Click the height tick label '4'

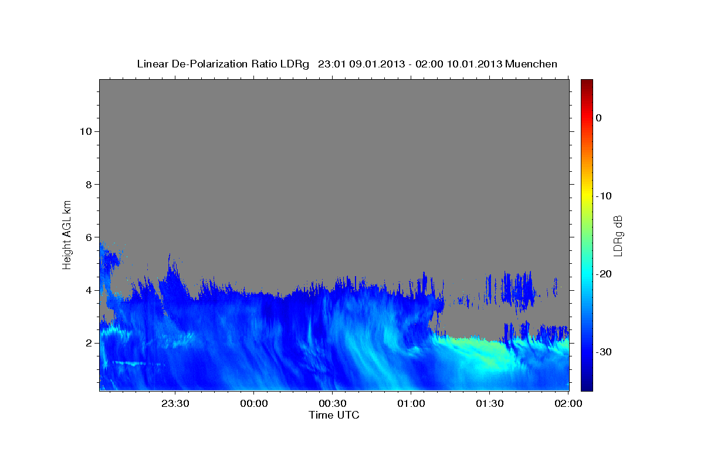click(88, 290)
